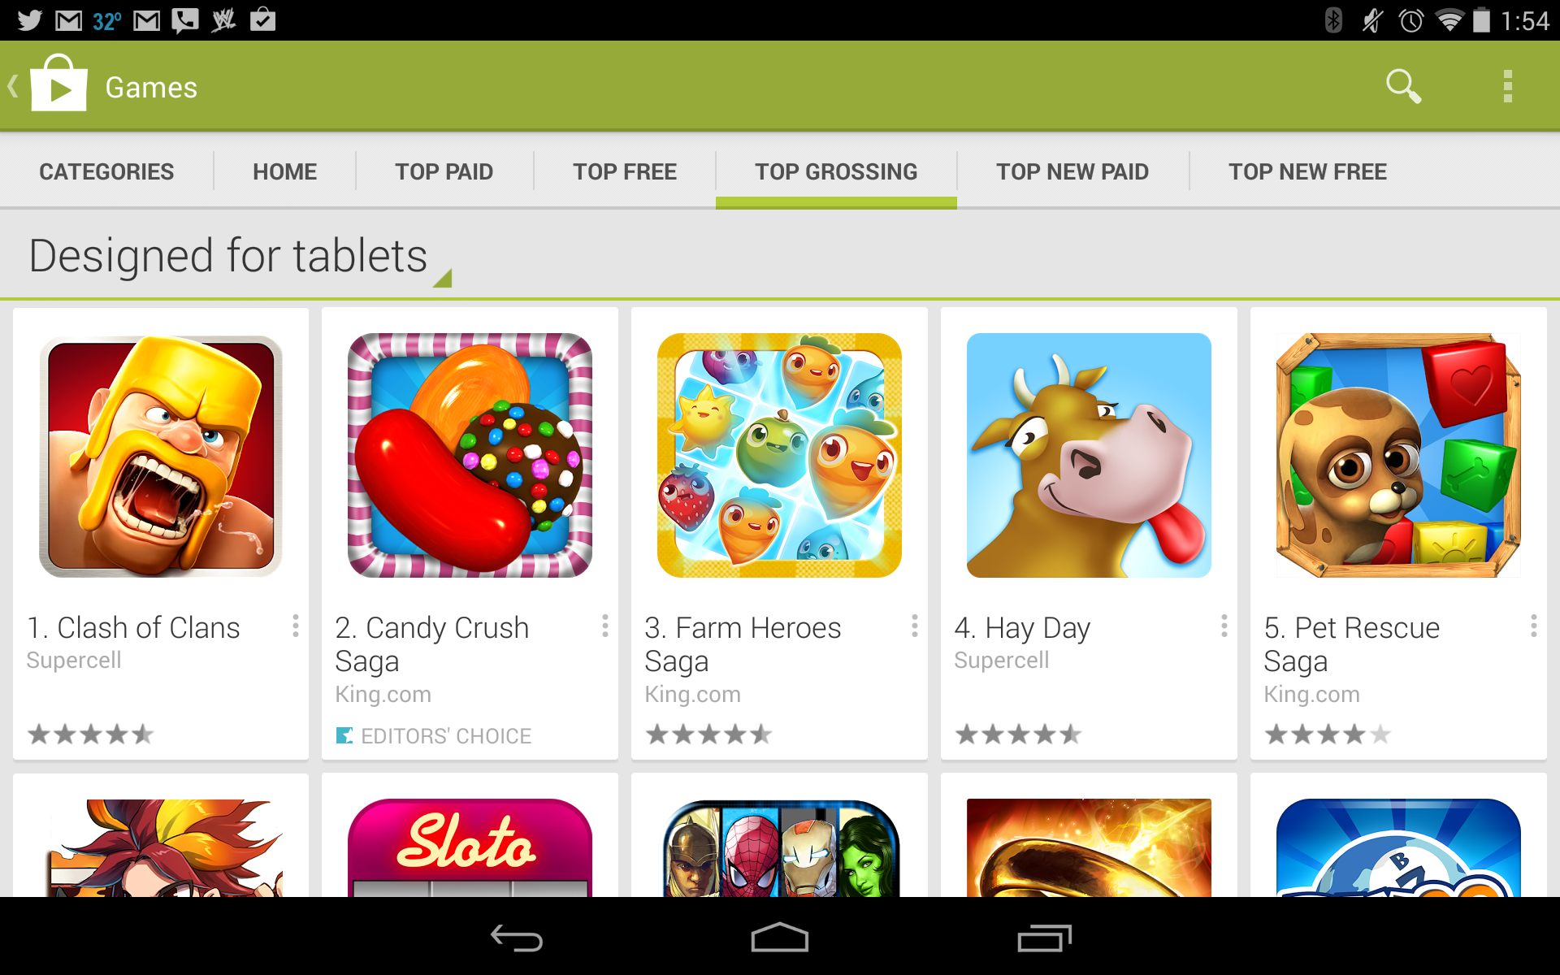This screenshot has height=975, width=1560.
Task: Tap Android back navigation button
Action: (517, 938)
